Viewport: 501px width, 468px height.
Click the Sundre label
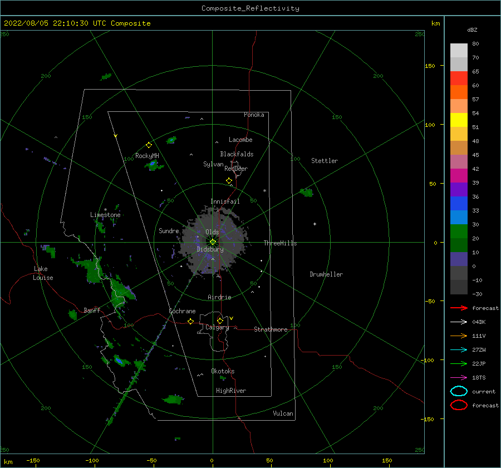pos(169,231)
